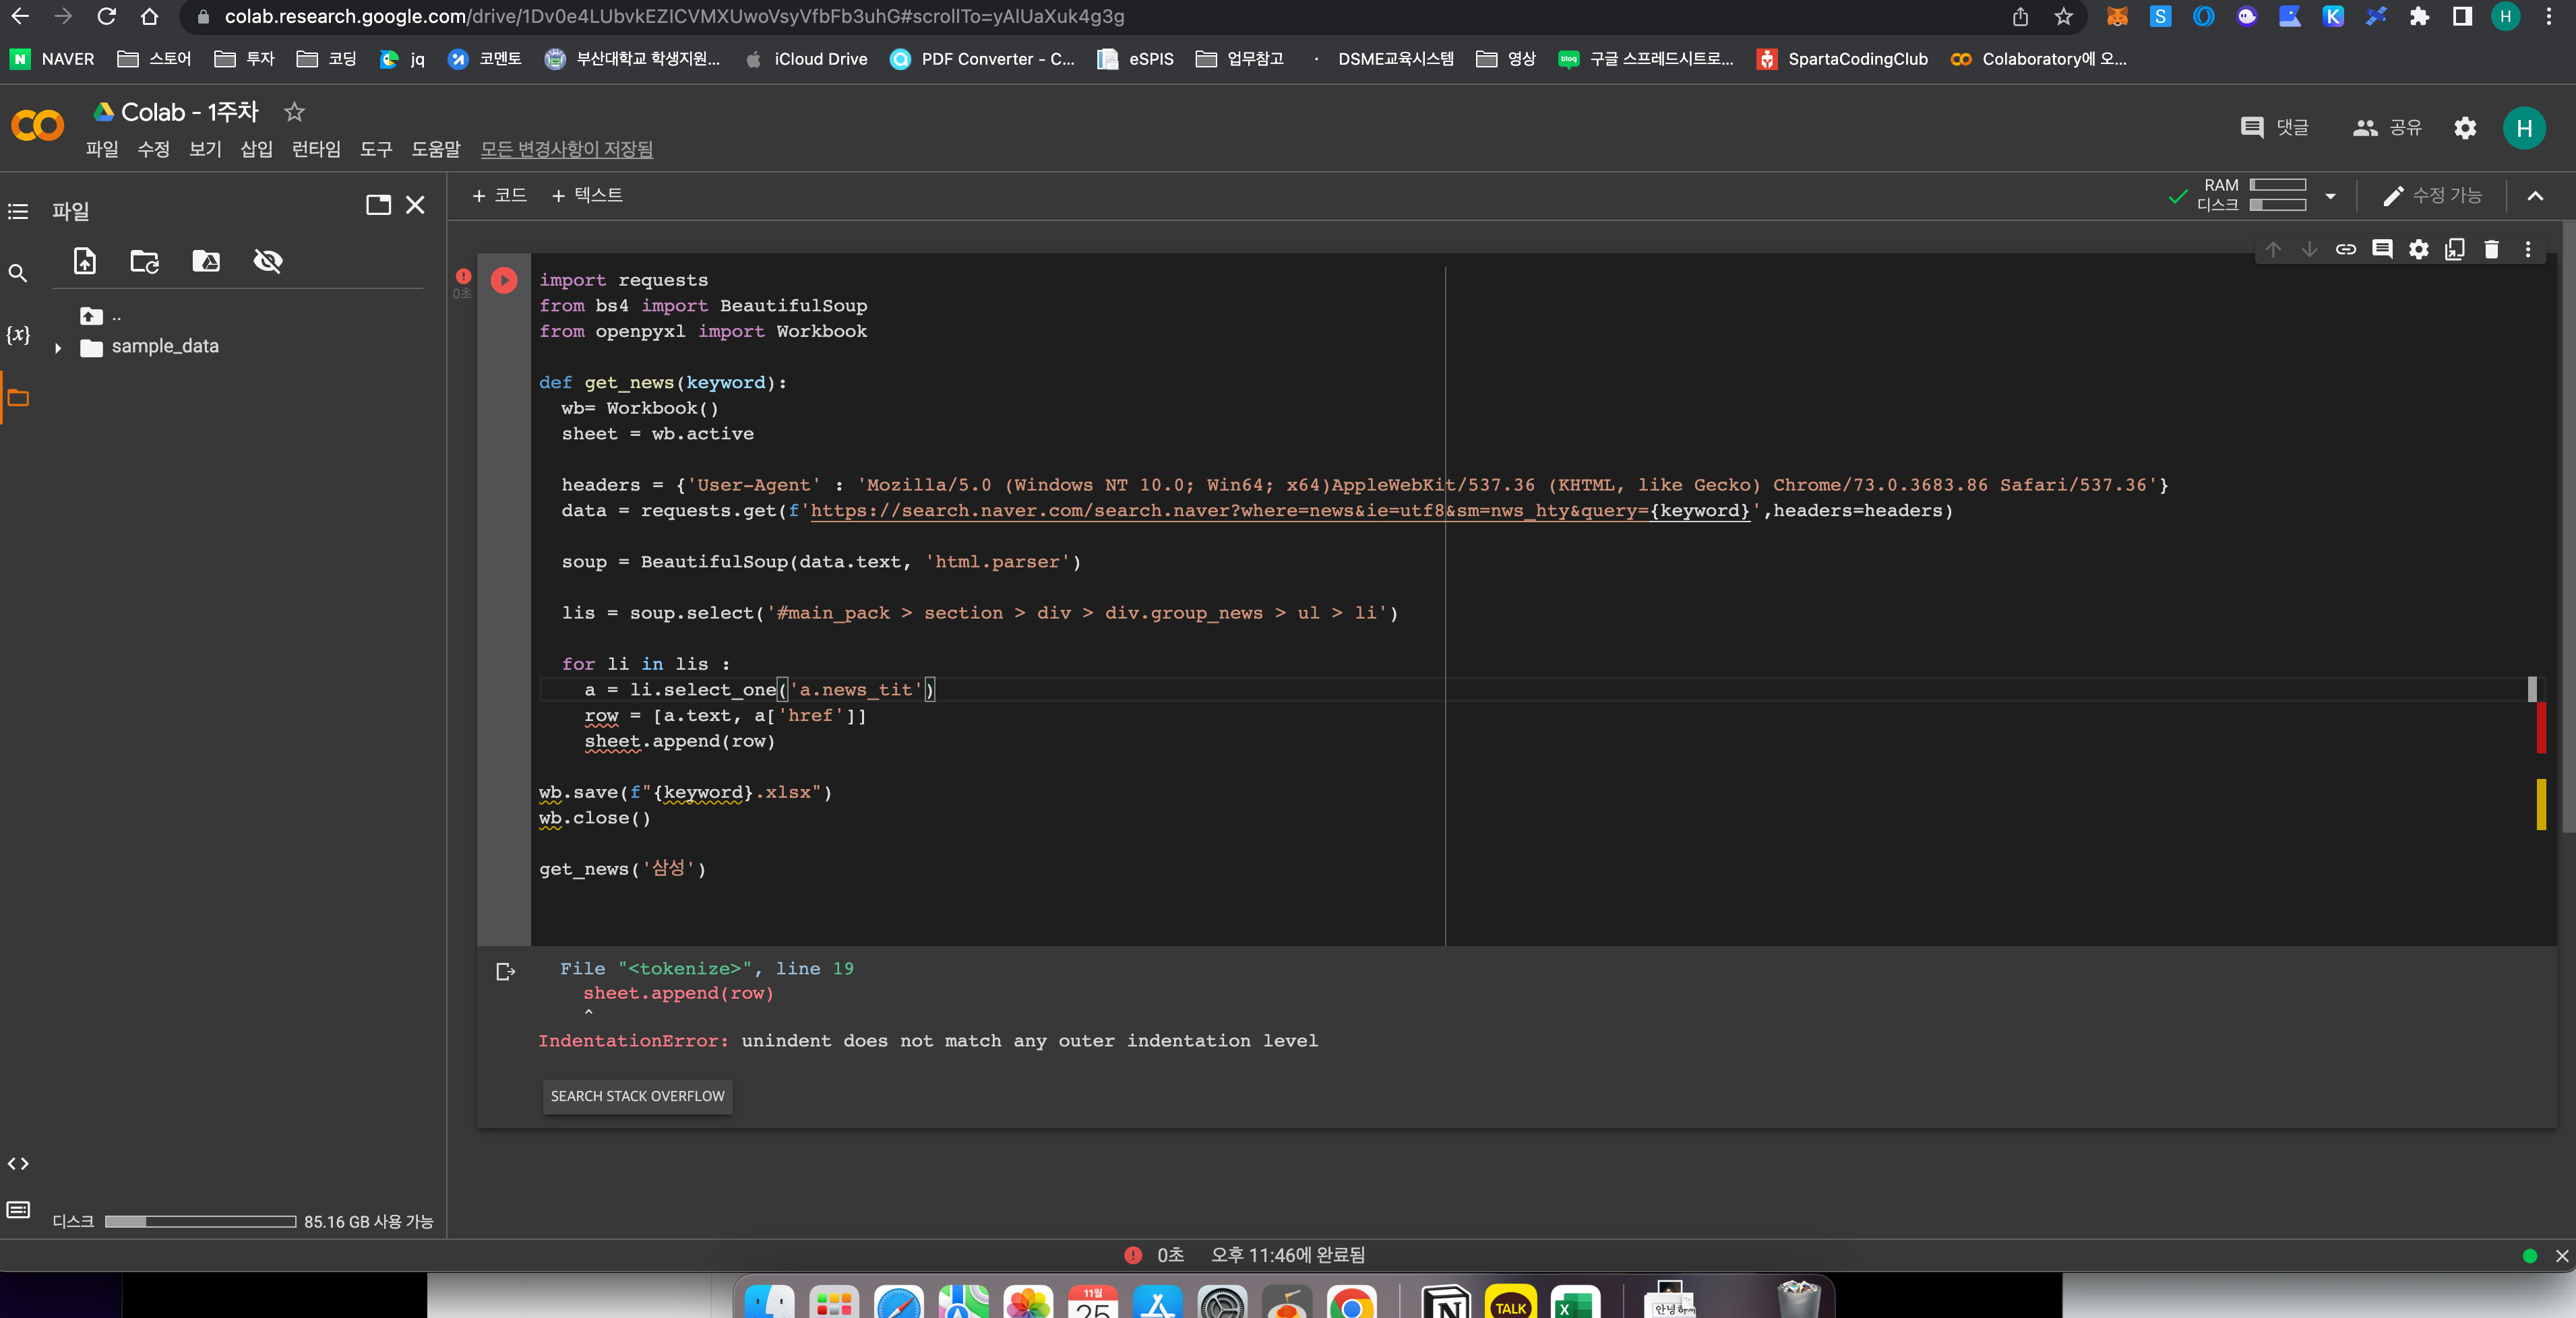Open the SpartaCodingClub bookmark
This screenshot has width=2576, height=1318.
tap(1842, 59)
